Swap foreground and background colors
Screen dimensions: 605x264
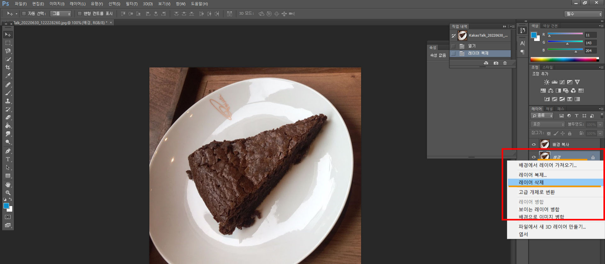[11, 199]
